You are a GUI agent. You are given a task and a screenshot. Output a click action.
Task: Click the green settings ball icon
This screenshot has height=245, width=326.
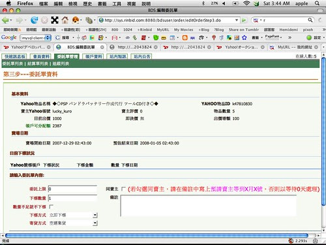click(309, 38)
